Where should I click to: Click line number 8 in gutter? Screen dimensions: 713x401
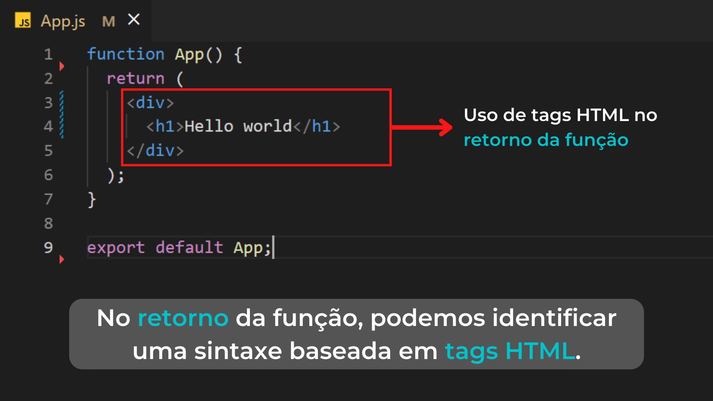pyautogui.click(x=48, y=224)
